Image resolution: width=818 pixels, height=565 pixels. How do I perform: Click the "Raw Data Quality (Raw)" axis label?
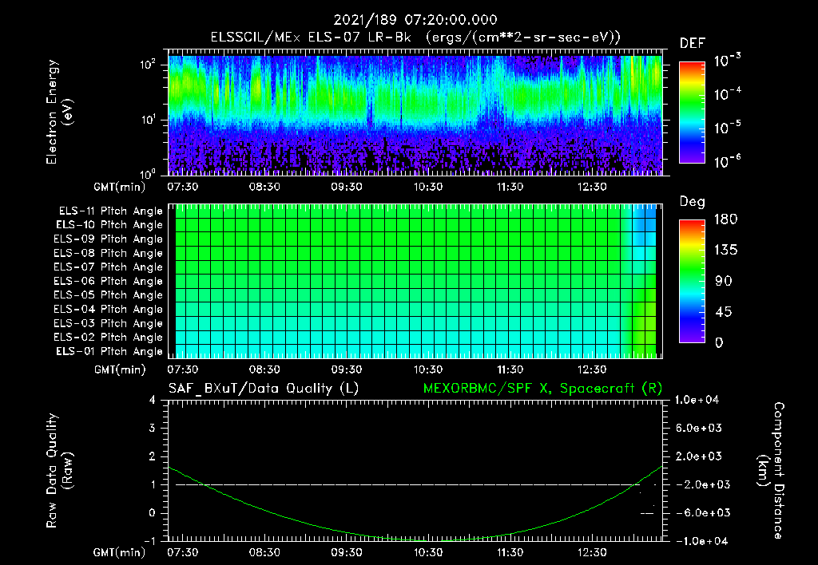(x=59, y=471)
